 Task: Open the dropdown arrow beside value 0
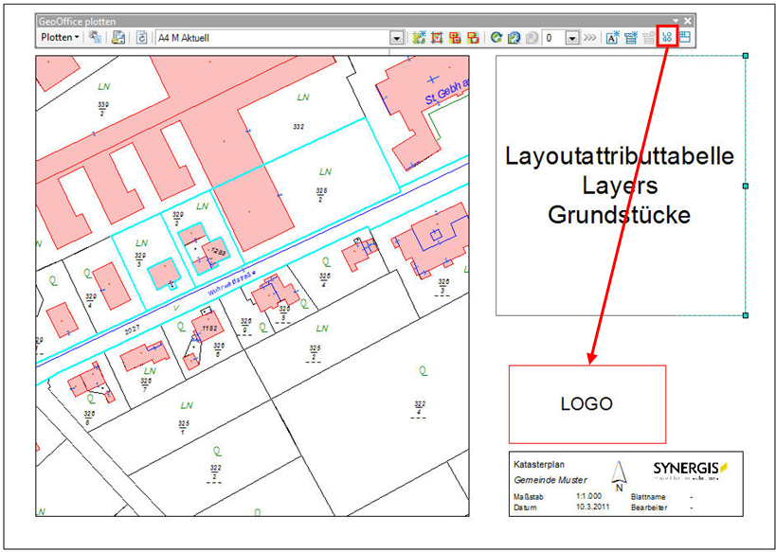[x=572, y=38]
